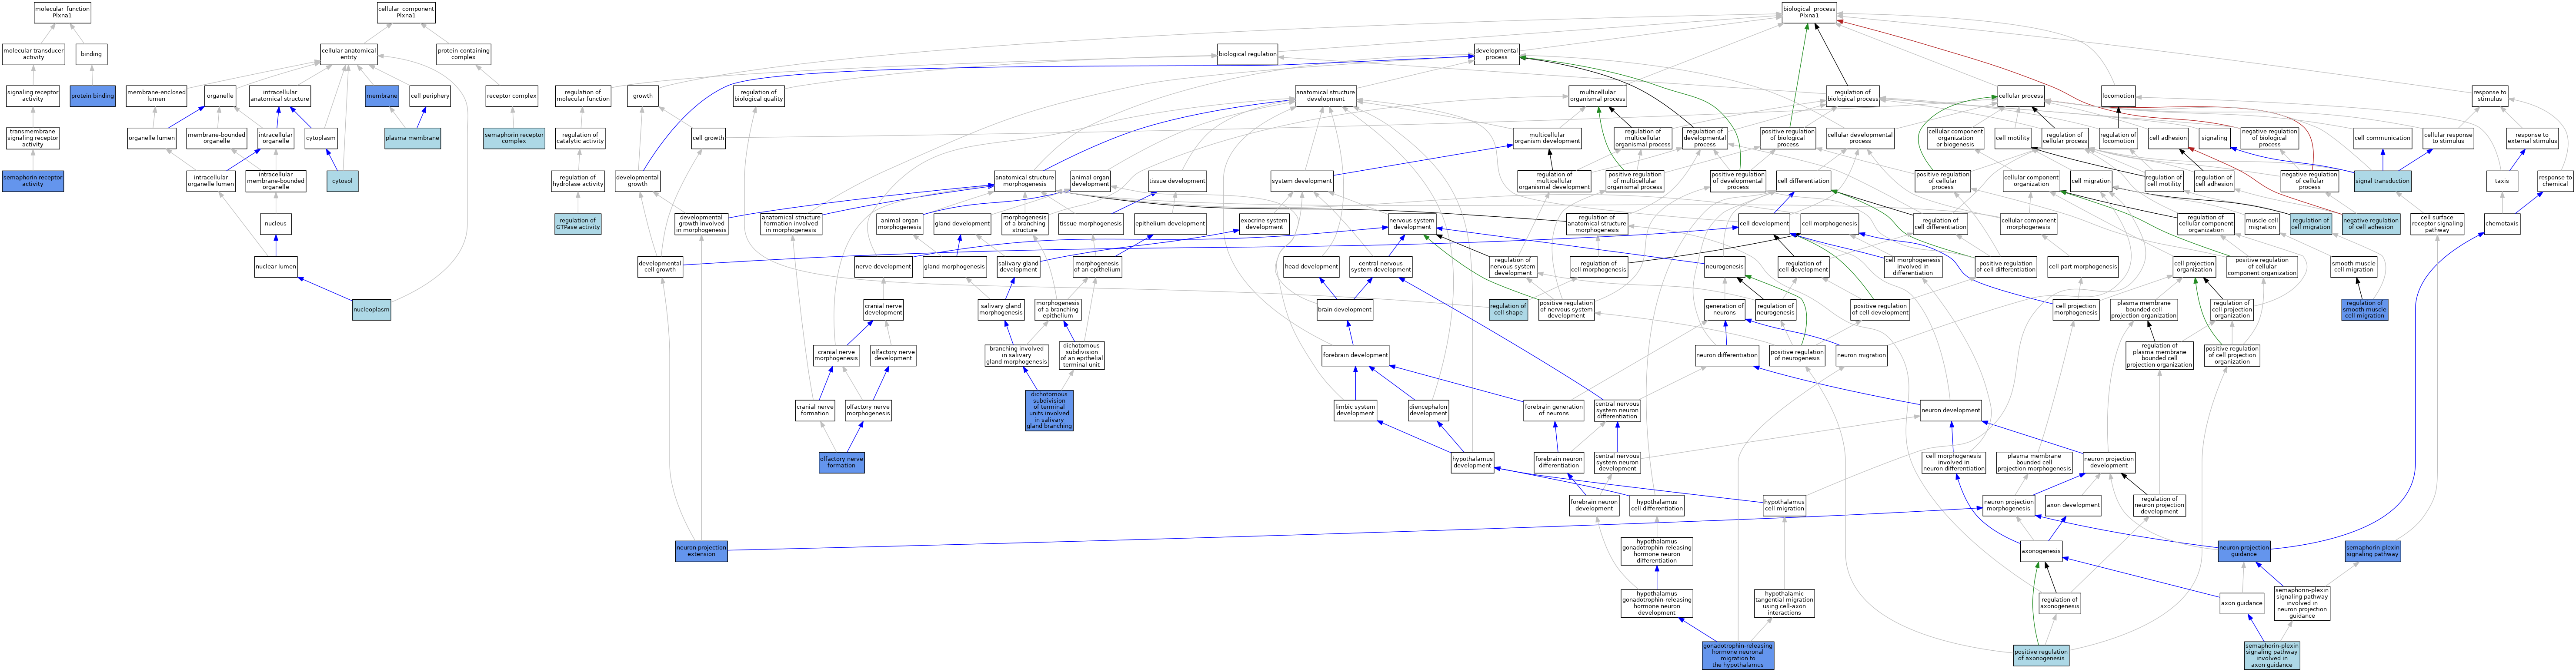Click 'semaphorin-plexin signaling pathway involved in axon guidance'

[x=2272, y=655]
